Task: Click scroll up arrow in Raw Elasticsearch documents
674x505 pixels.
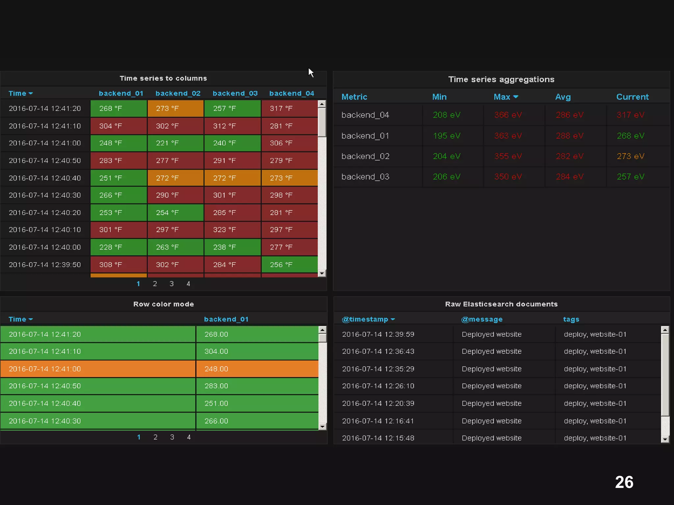Action: pyautogui.click(x=665, y=330)
